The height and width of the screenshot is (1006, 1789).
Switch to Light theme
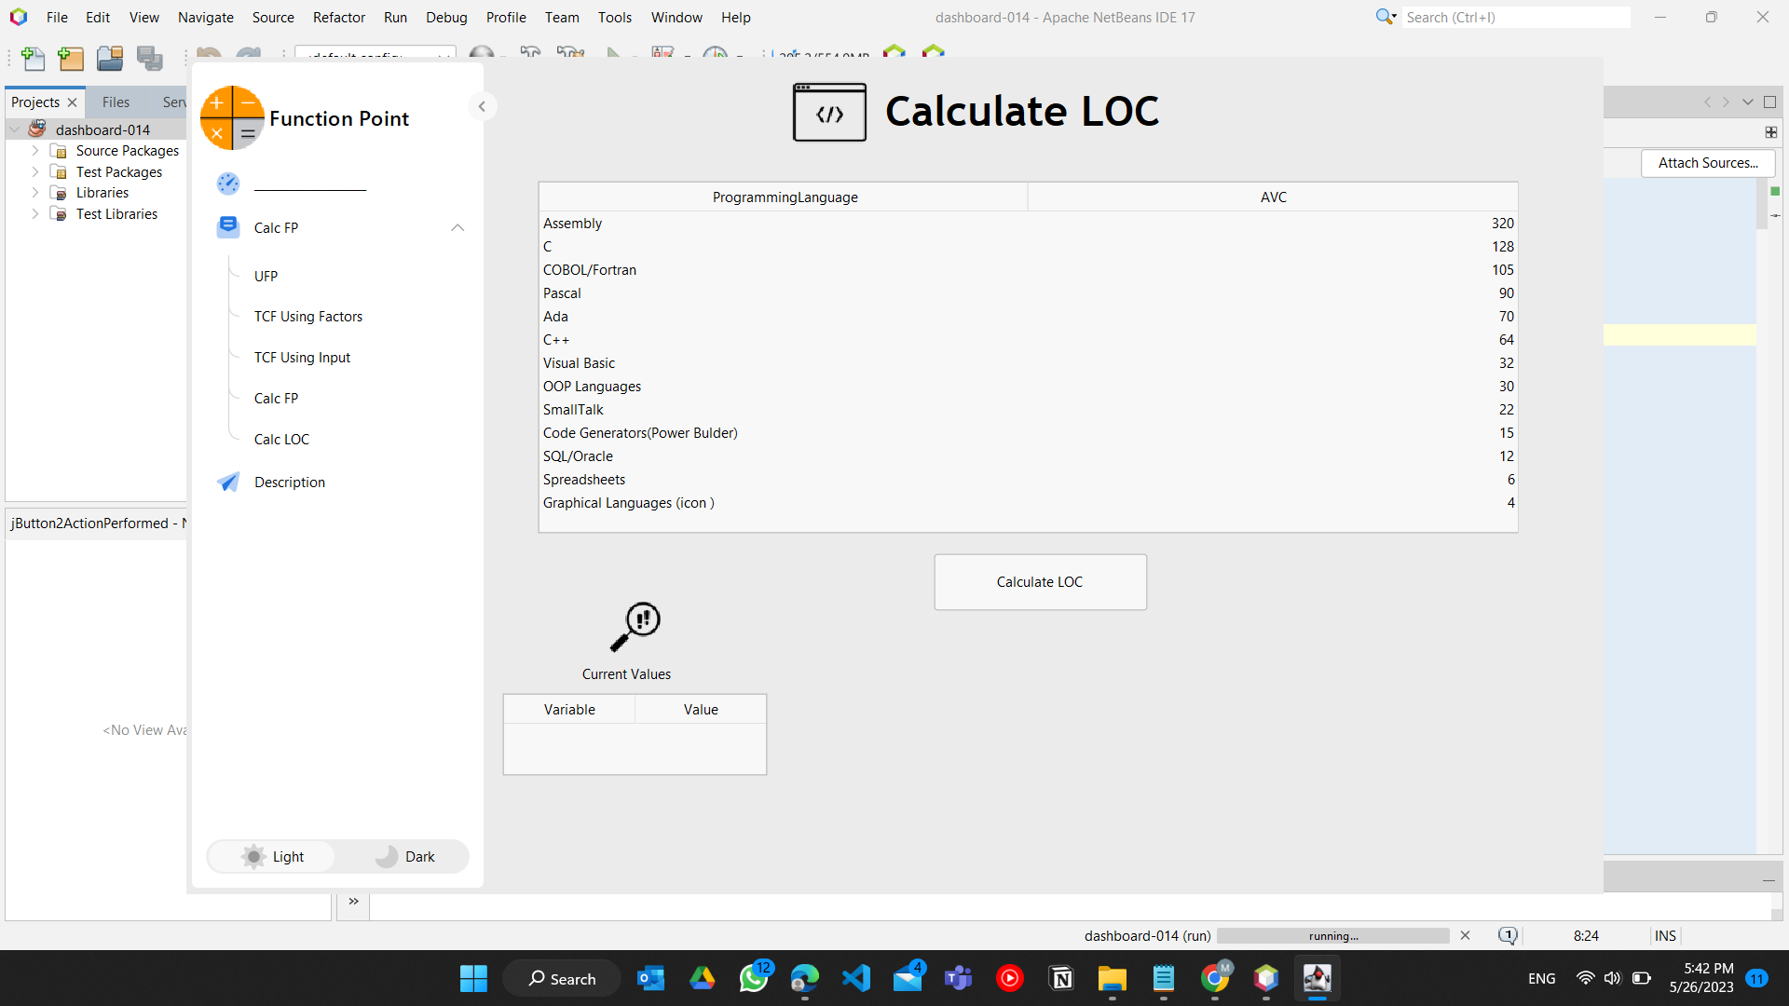[272, 856]
